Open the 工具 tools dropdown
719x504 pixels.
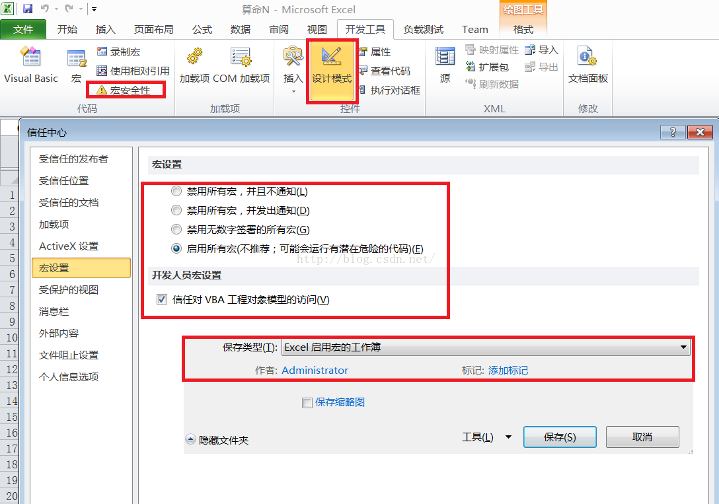pos(486,437)
